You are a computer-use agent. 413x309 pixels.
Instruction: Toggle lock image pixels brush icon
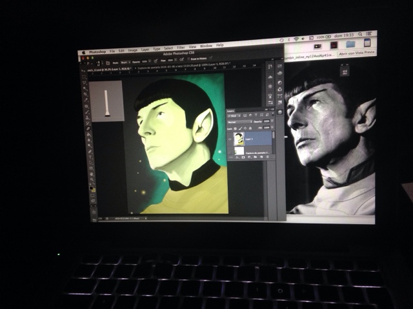tap(241, 128)
